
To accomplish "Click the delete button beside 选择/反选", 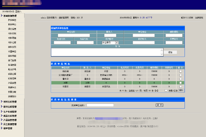I will (x=181, y=91).
